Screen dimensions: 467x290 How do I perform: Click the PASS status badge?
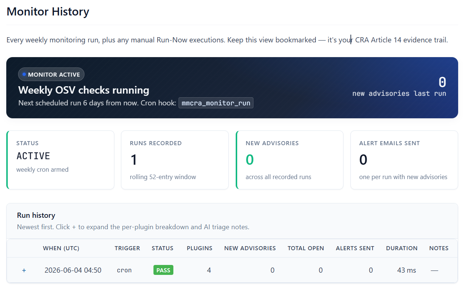[163, 270]
